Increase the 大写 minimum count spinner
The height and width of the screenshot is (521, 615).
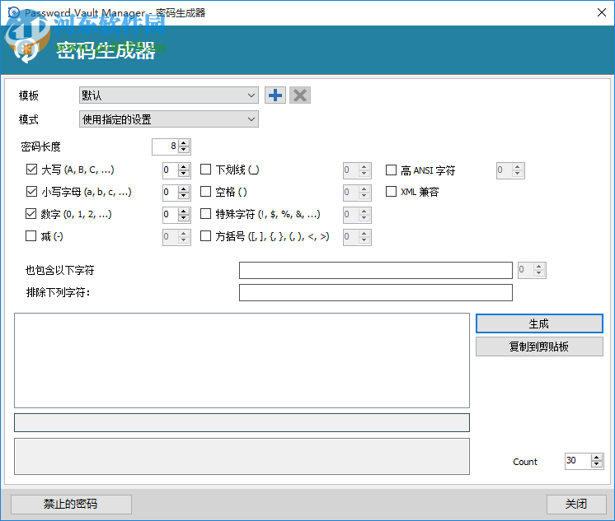(x=184, y=166)
